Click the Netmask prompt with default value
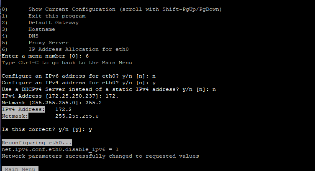The height and width of the screenshot is (171, 315). (x=51, y=103)
